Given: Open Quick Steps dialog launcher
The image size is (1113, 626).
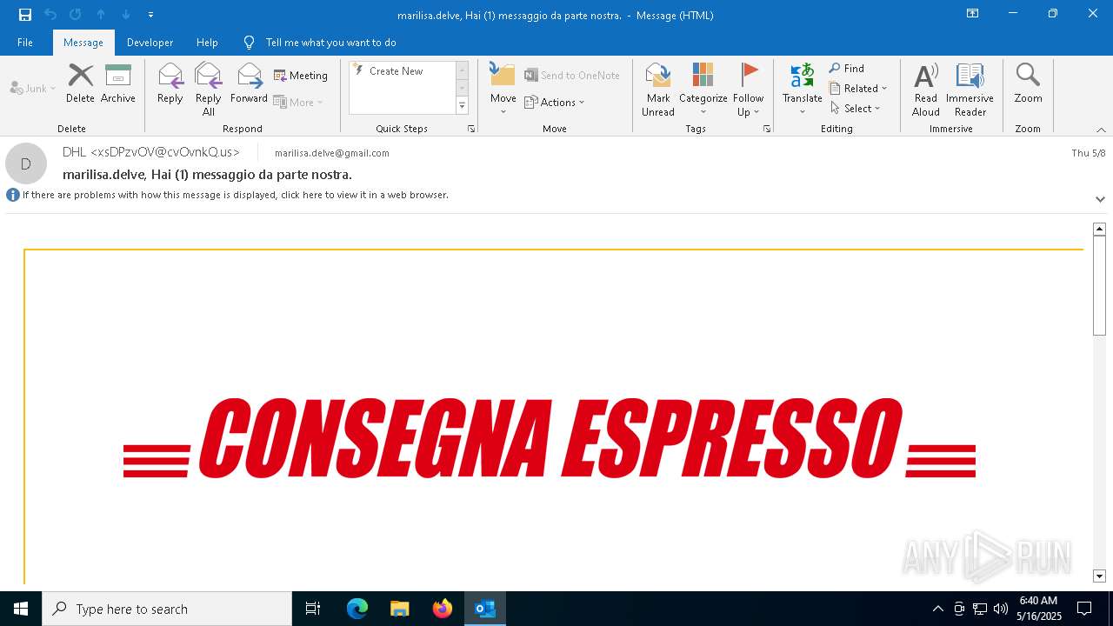Looking at the screenshot, I should [x=471, y=129].
